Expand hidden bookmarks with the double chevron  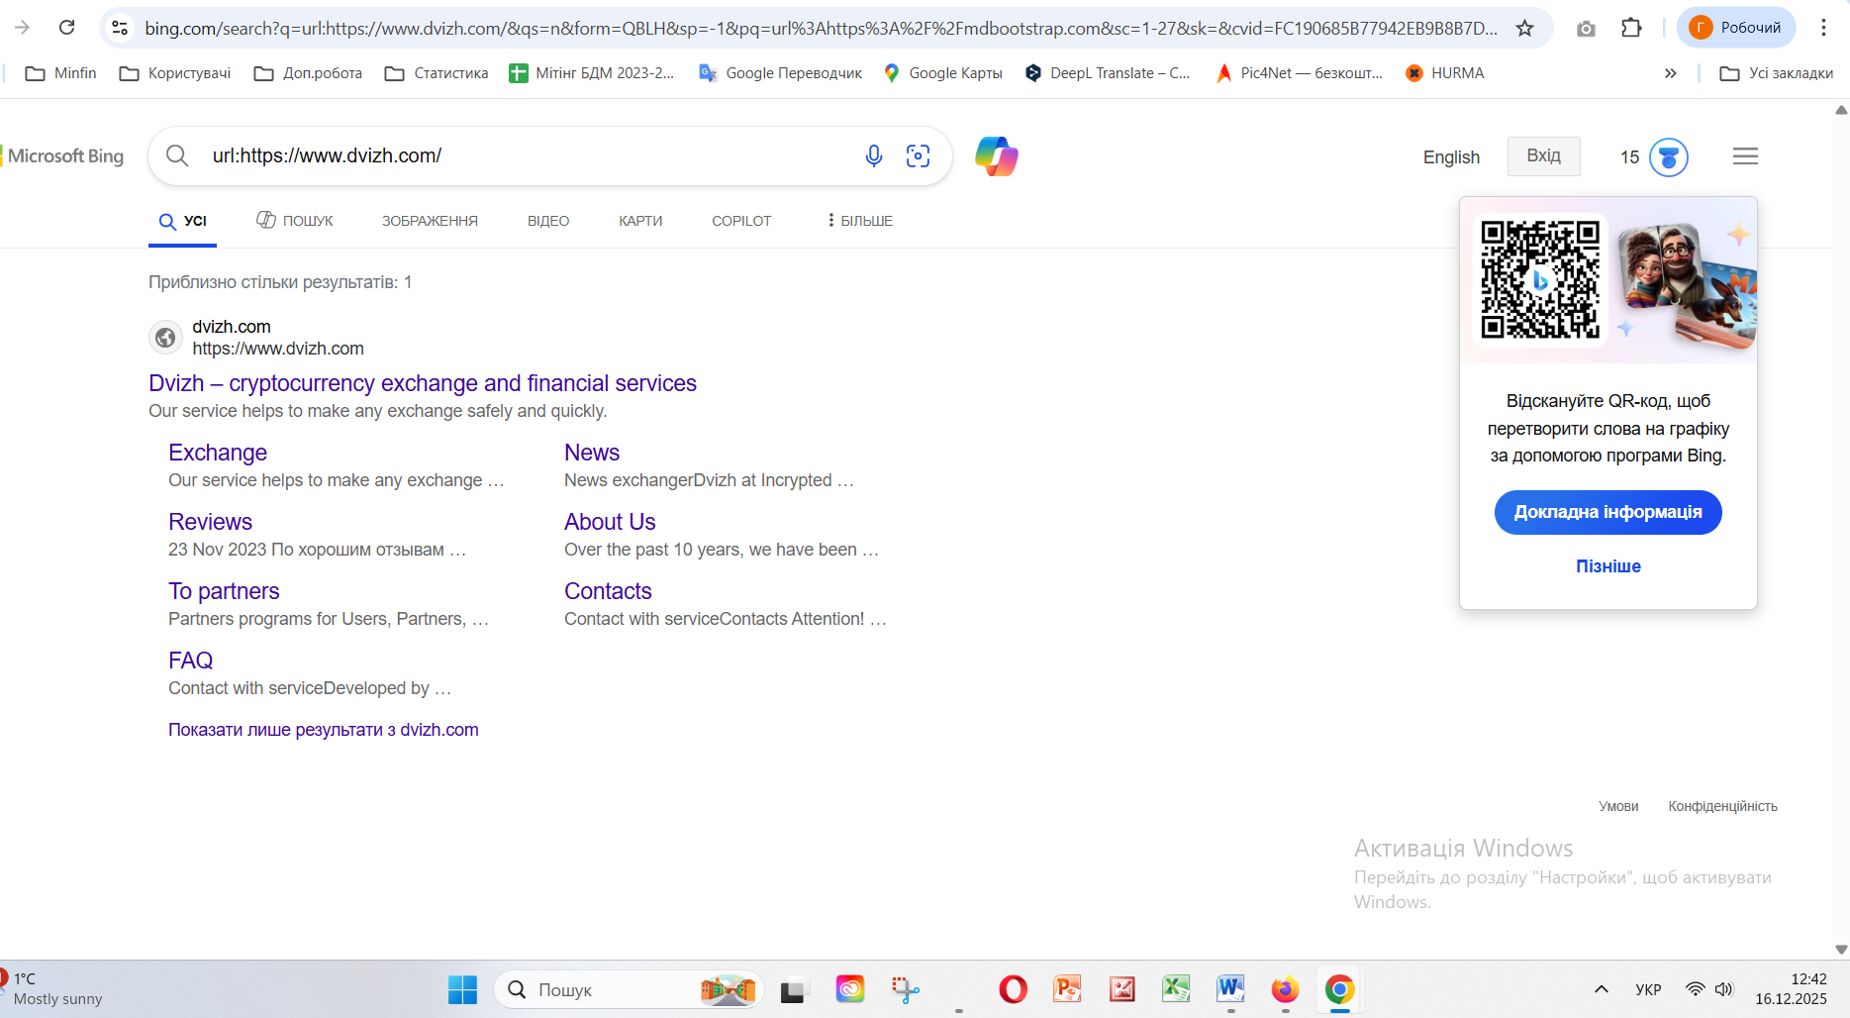(x=1670, y=73)
